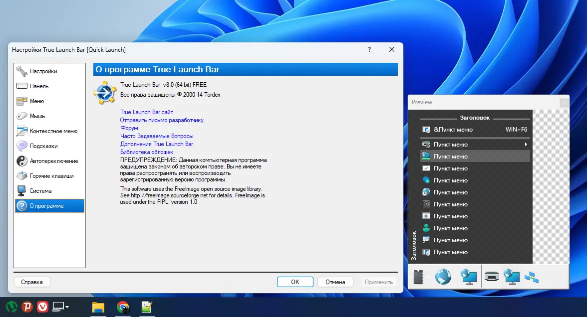Image resolution: width=587 pixels, height=317 pixels.
Task: Go to Контекстное меню settings
Action: [x=49, y=131]
